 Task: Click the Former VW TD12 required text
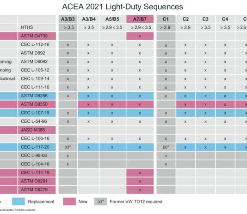pos(136,201)
